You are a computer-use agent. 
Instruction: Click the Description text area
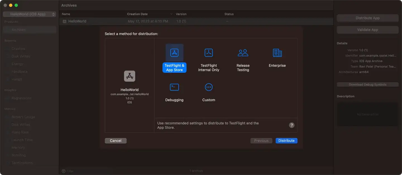pyautogui.click(x=368, y=114)
